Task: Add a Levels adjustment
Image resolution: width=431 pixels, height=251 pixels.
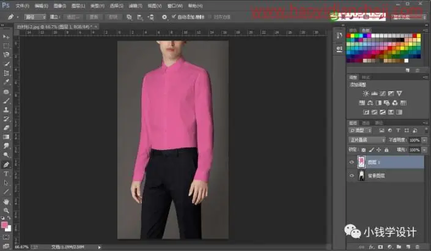Action: click(374, 94)
